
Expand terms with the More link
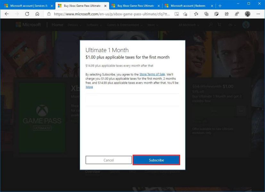click(x=89, y=87)
